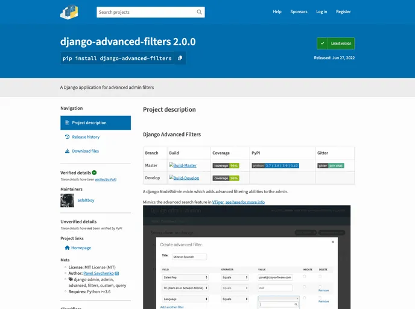Click the admin filter demo screenshot

coord(247,257)
